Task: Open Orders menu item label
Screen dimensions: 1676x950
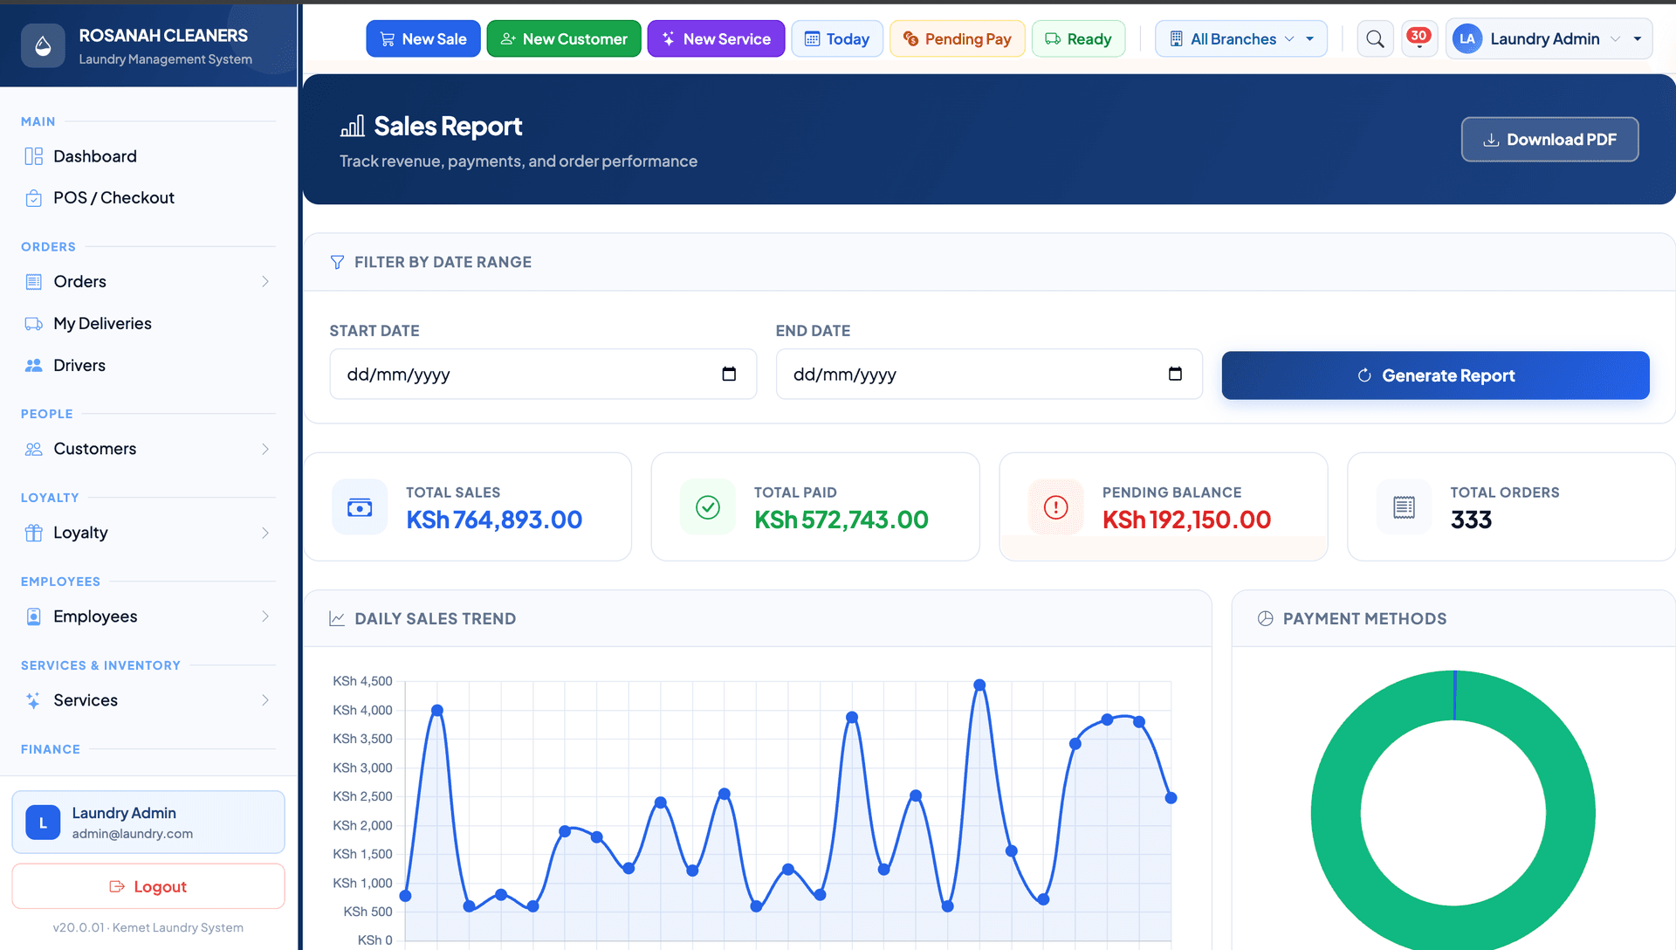Action: (79, 282)
